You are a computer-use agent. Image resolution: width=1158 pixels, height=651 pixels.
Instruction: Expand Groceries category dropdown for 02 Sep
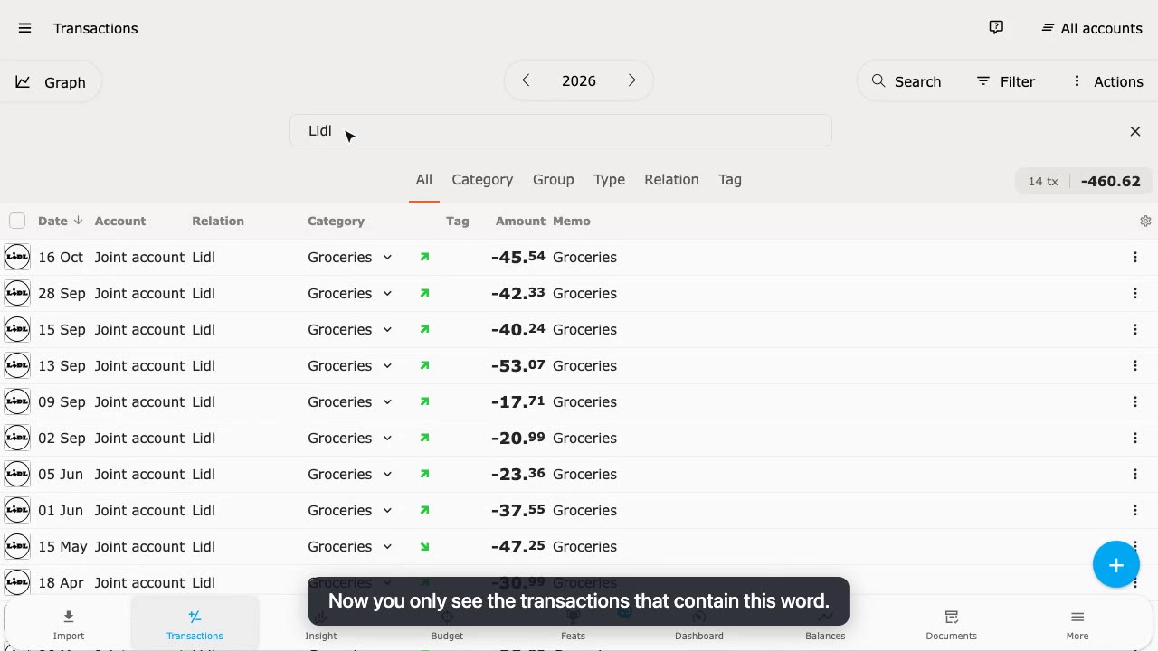[x=387, y=438]
